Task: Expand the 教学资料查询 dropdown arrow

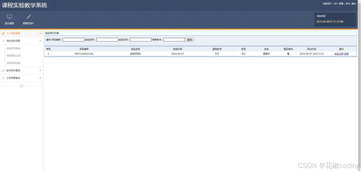Action: click(x=40, y=71)
